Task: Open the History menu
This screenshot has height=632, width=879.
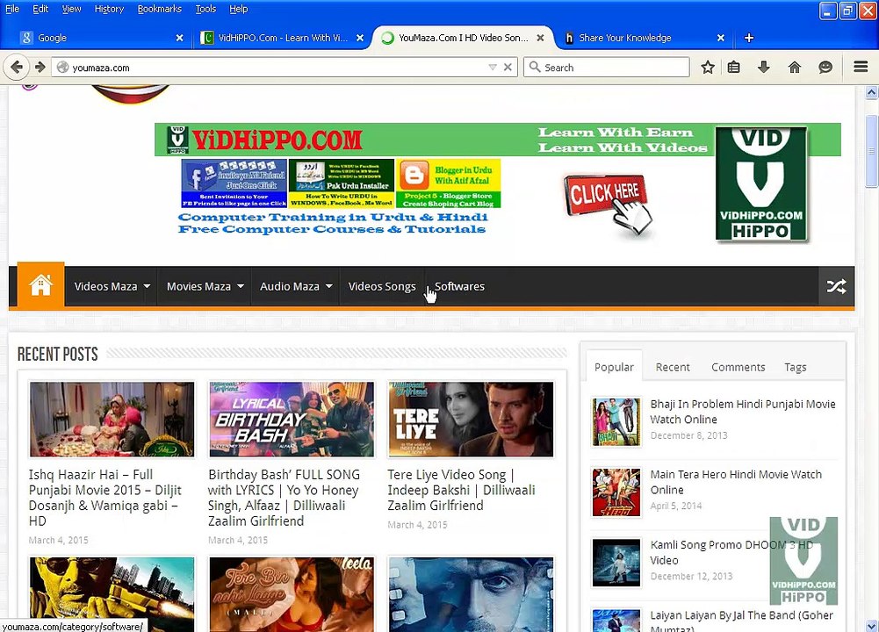Action: pyautogui.click(x=109, y=9)
